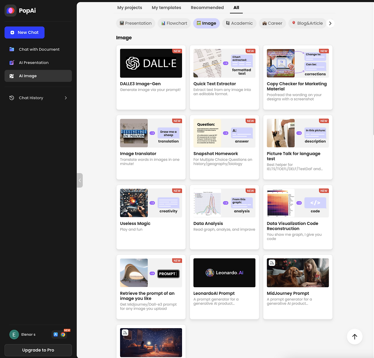Click 'Generate image via your prompt!' description
Image resolution: width=374 pixels, height=358 pixels.
(x=150, y=90)
